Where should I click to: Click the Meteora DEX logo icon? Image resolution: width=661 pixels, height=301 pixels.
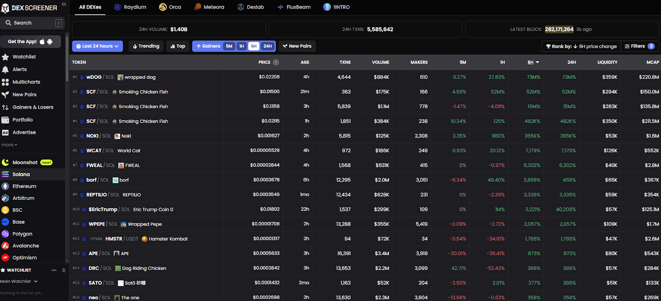point(197,7)
